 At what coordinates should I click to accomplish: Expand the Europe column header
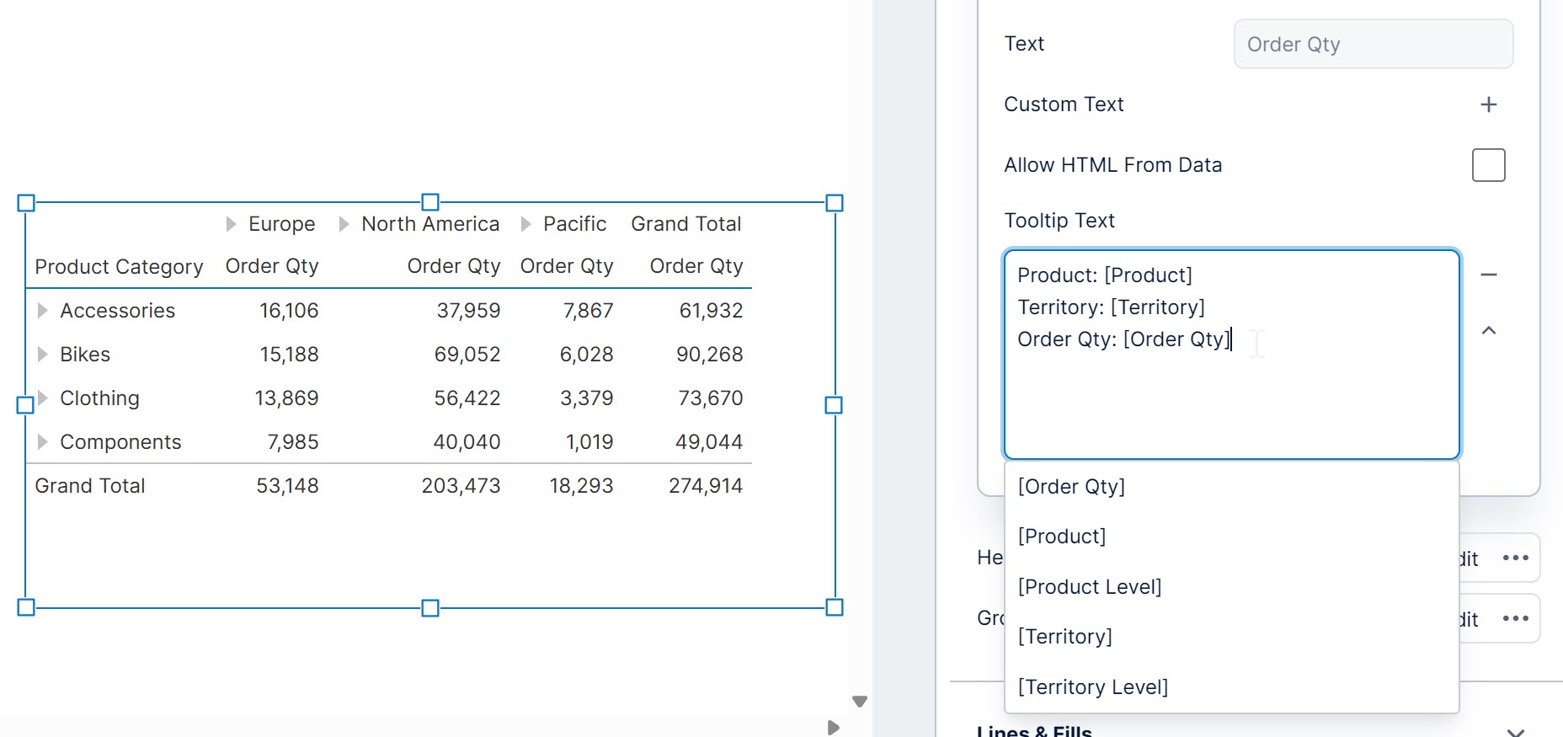click(231, 224)
